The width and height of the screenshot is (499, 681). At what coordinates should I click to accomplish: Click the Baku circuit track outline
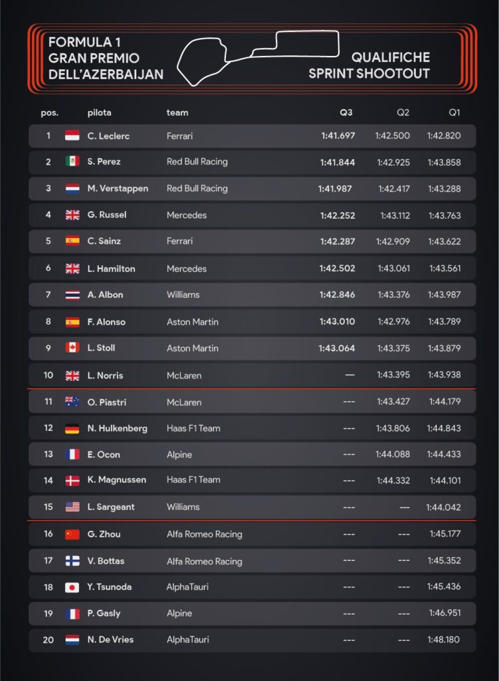258,58
